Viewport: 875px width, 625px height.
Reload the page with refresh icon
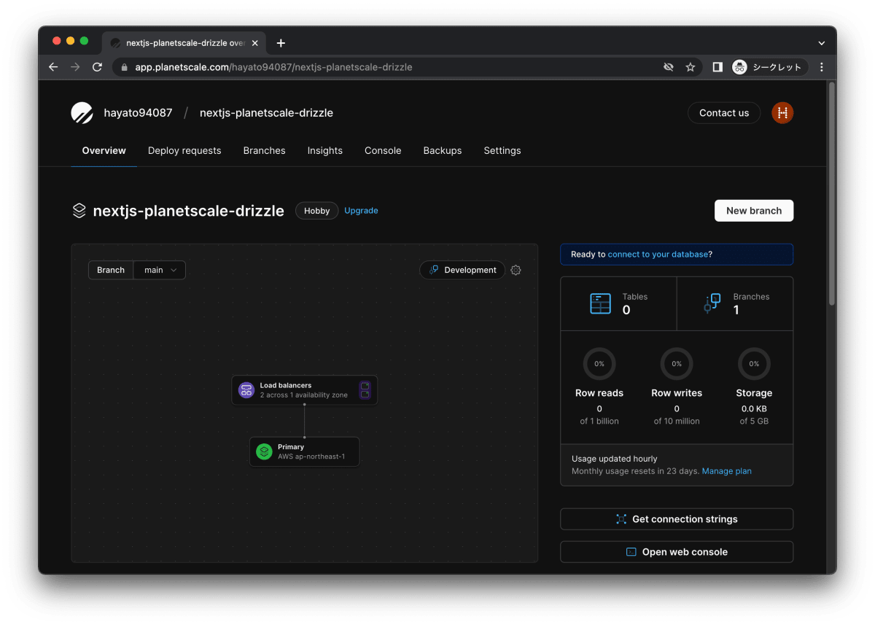pos(97,67)
